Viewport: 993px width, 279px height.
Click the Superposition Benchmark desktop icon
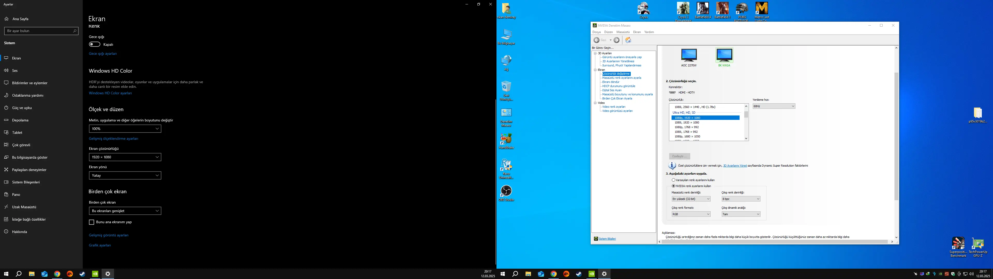(x=958, y=247)
